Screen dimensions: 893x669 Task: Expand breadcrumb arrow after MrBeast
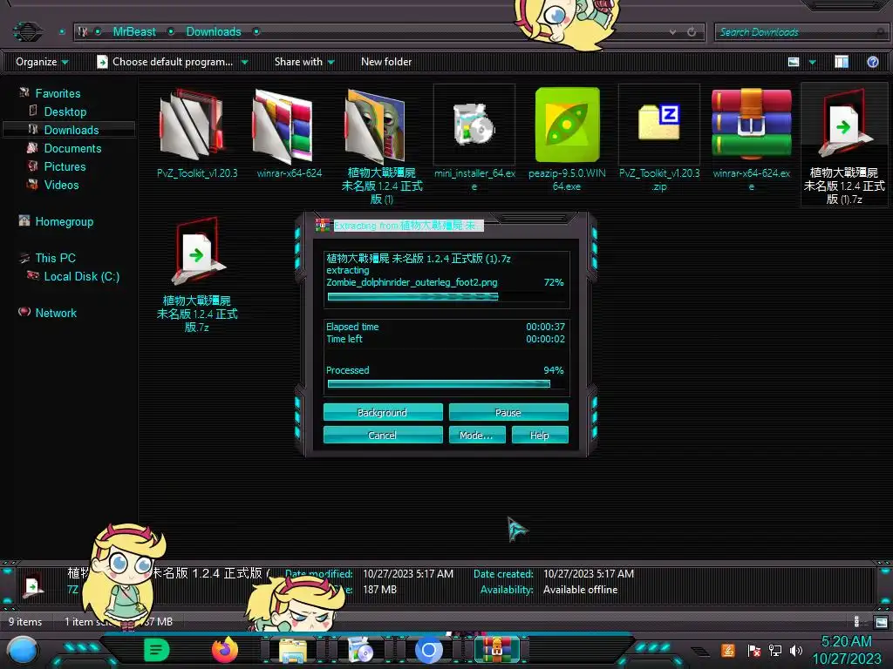(171, 32)
